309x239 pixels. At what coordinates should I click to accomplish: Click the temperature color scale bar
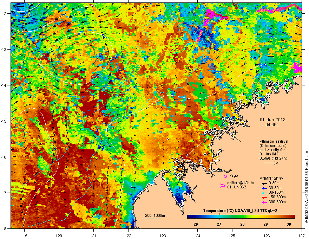[x=241, y=217]
